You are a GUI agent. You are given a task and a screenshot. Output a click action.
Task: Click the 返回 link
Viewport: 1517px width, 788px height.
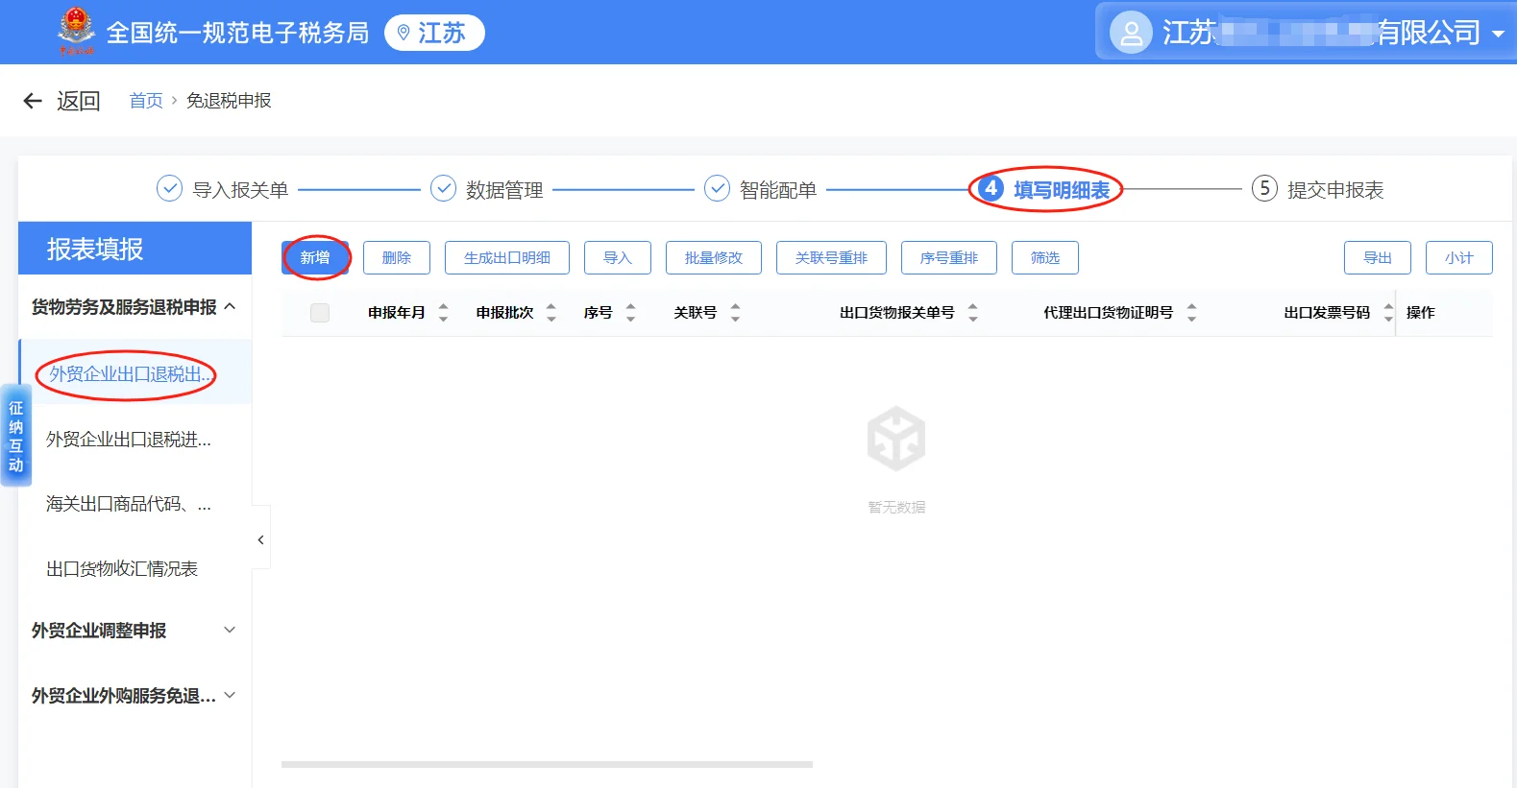(79, 101)
